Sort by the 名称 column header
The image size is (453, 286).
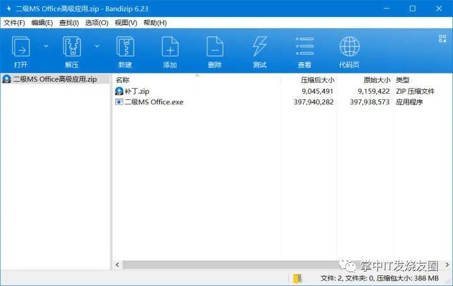[123, 80]
